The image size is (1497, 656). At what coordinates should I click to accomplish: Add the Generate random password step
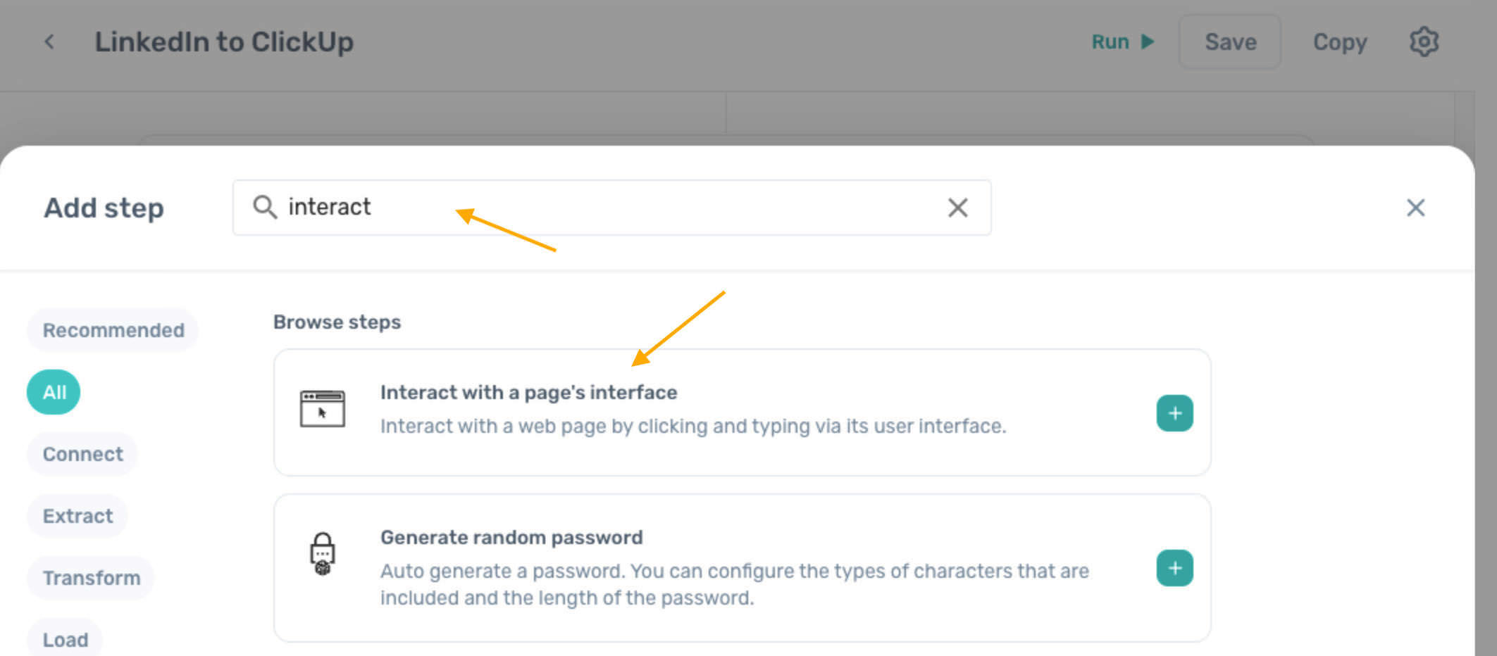1174,568
